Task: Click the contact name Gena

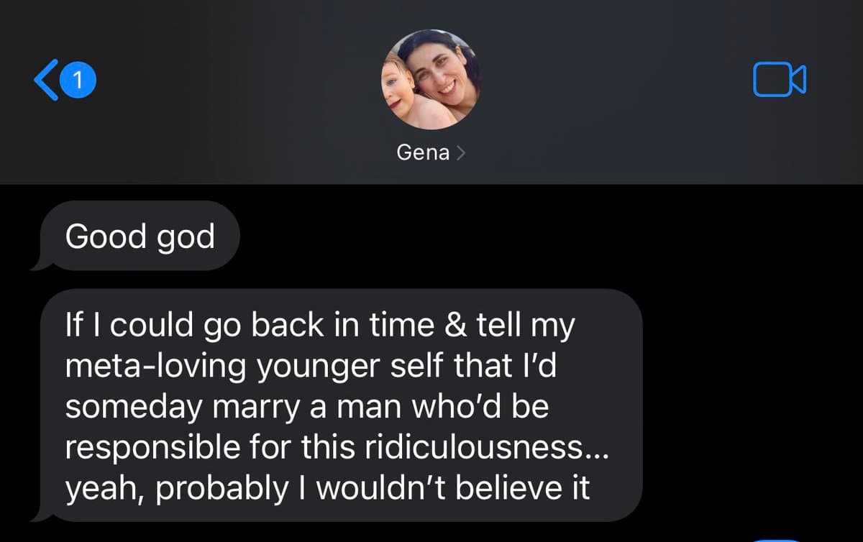Action: coord(423,152)
